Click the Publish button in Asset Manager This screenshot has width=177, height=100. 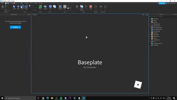click(15, 27)
